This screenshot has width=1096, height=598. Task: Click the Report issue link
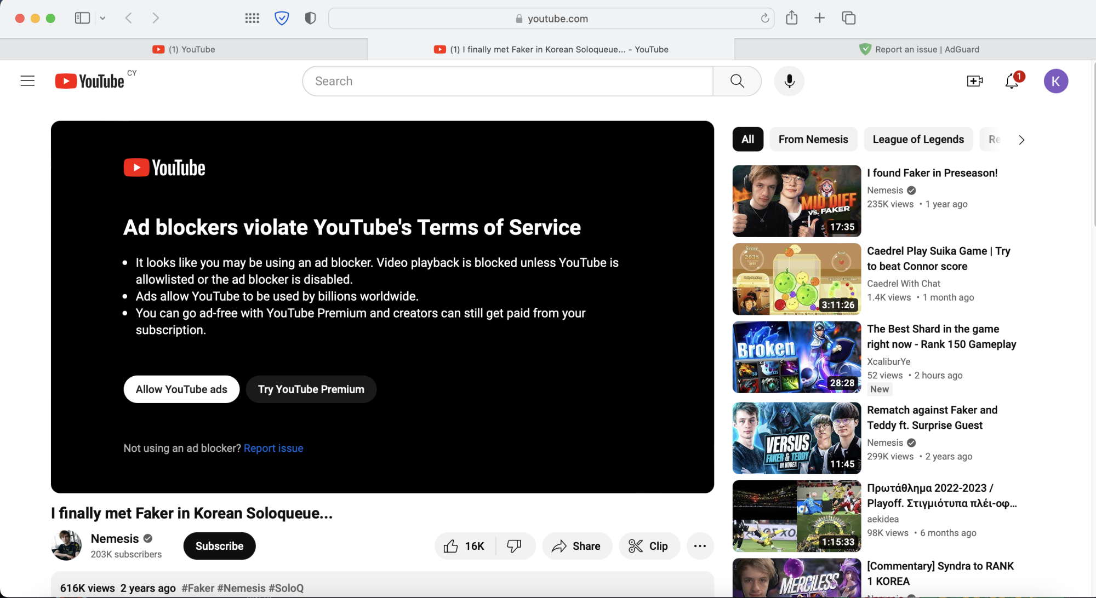[x=273, y=448]
